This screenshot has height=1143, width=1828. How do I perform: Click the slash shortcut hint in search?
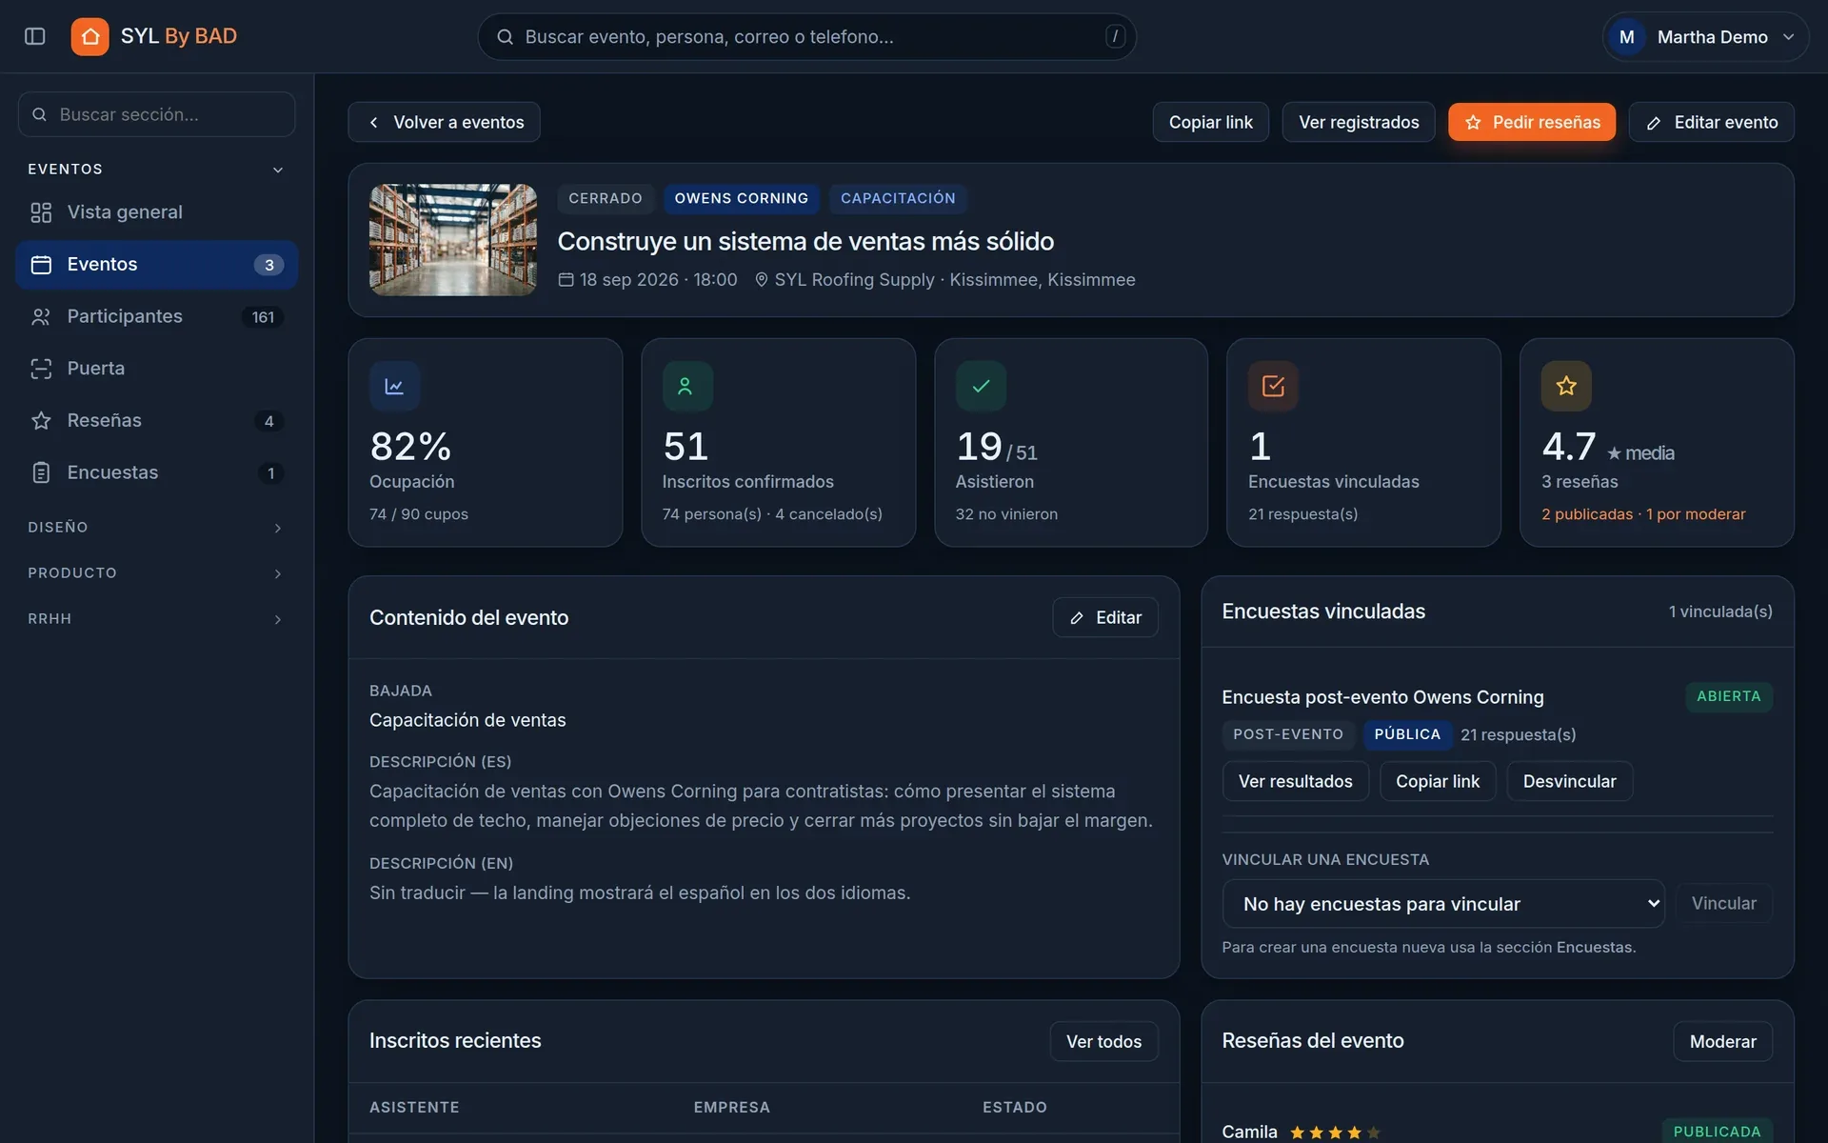click(x=1115, y=36)
